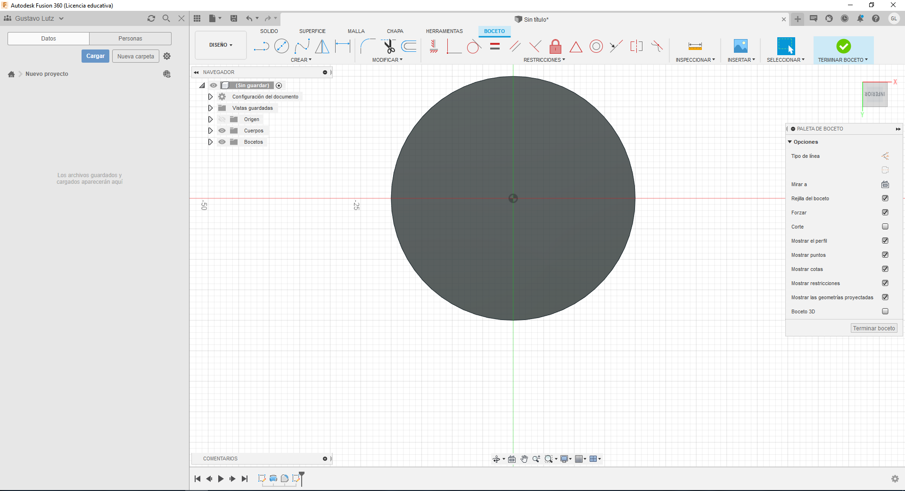
Task: Switch to the SUPERFICIE tab
Action: click(313, 31)
